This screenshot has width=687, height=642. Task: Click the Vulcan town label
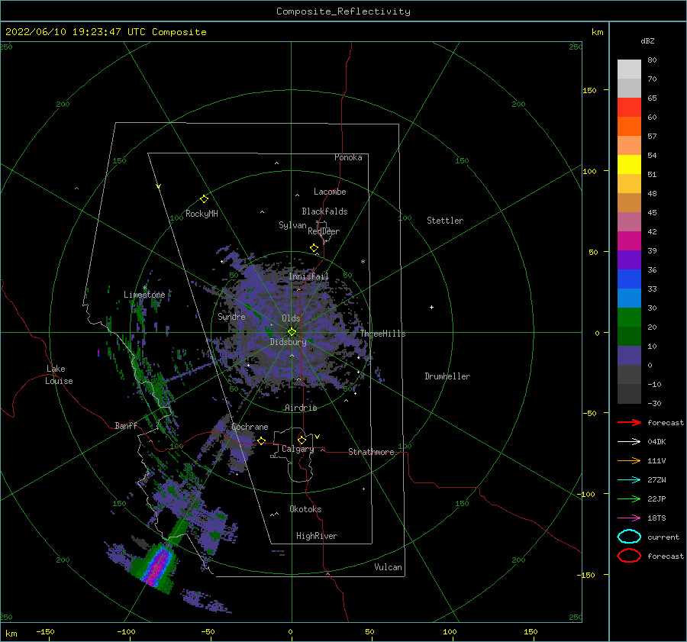pos(388,567)
